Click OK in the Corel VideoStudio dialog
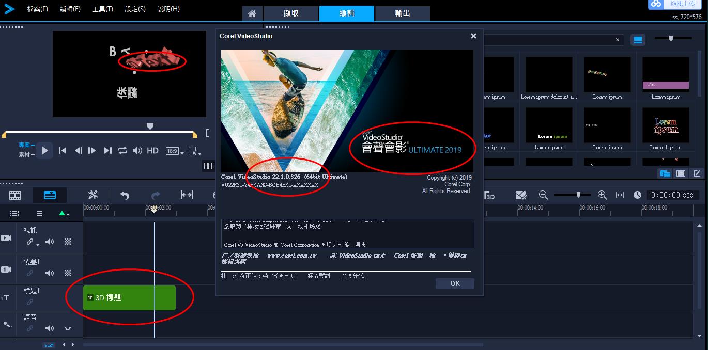 455,283
